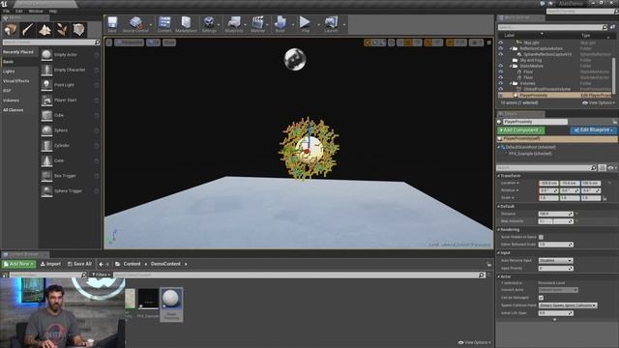Collapse the Rendering section

[499, 230]
